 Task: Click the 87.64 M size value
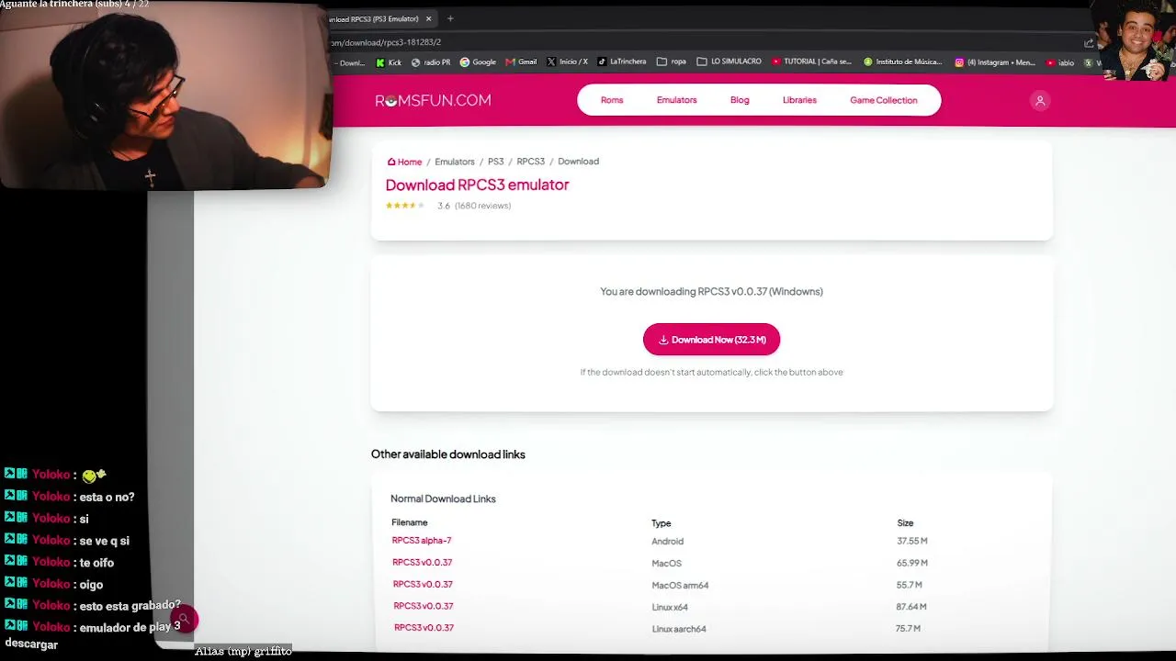[x=911, y=607]
